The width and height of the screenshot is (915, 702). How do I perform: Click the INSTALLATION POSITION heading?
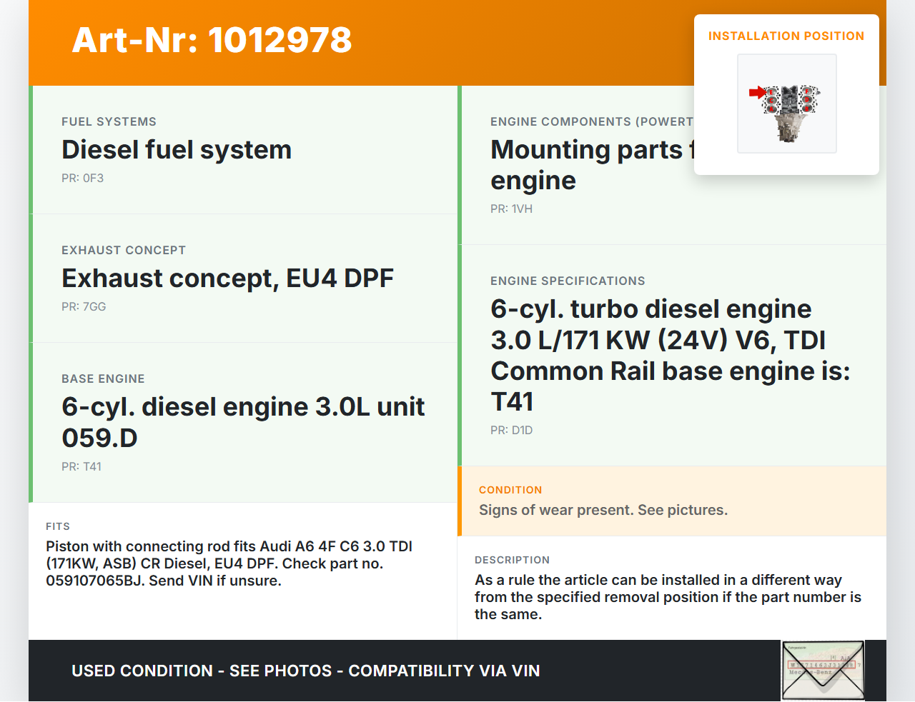pos(786,36)
